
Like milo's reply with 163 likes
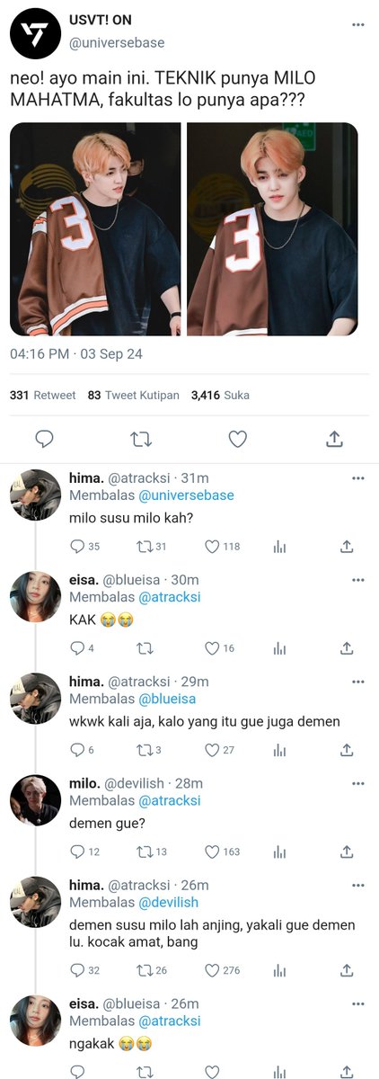point(213,852)
